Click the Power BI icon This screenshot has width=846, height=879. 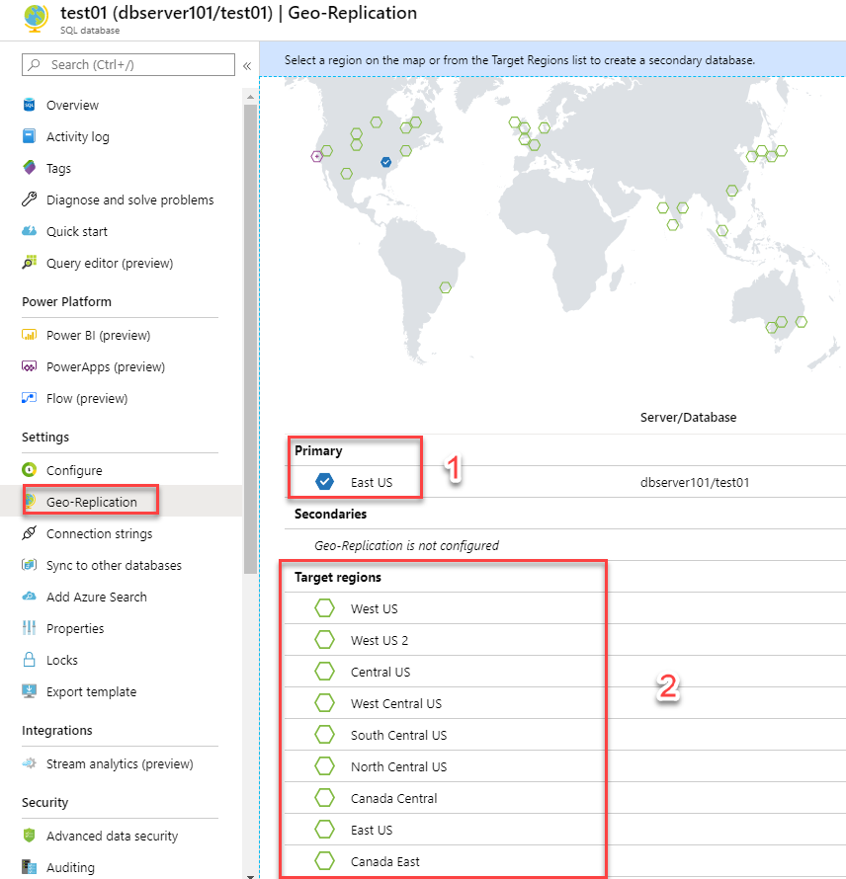tap(30, 335)
